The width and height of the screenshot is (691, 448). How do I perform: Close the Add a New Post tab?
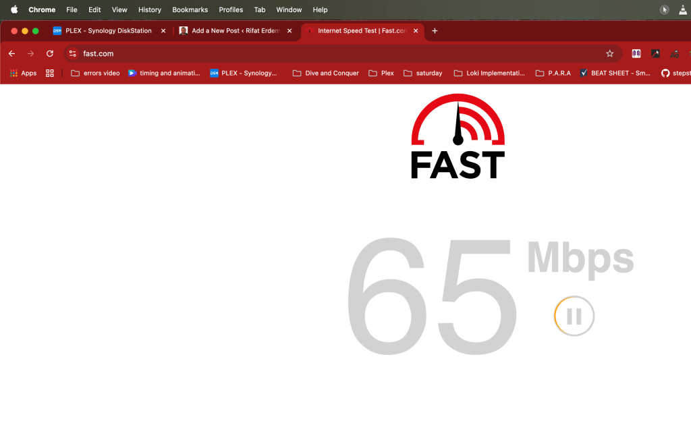(289, 31)
